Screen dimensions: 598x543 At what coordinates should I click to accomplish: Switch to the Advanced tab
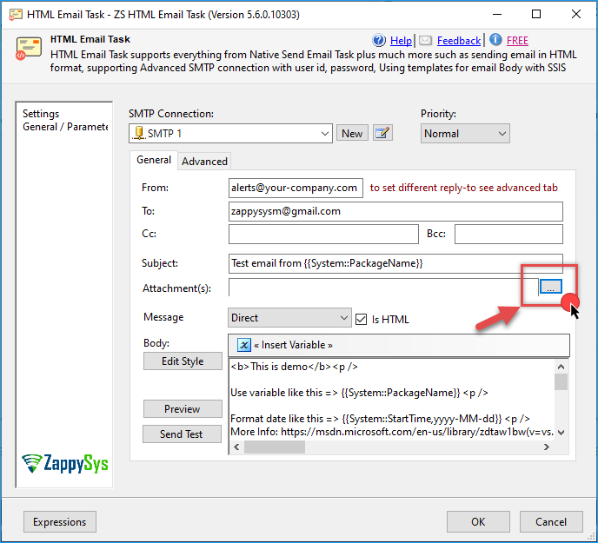coord(204,162)
